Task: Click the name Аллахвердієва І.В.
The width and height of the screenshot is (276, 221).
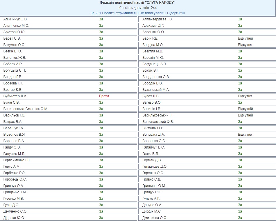Action: (x=158, y=19)
